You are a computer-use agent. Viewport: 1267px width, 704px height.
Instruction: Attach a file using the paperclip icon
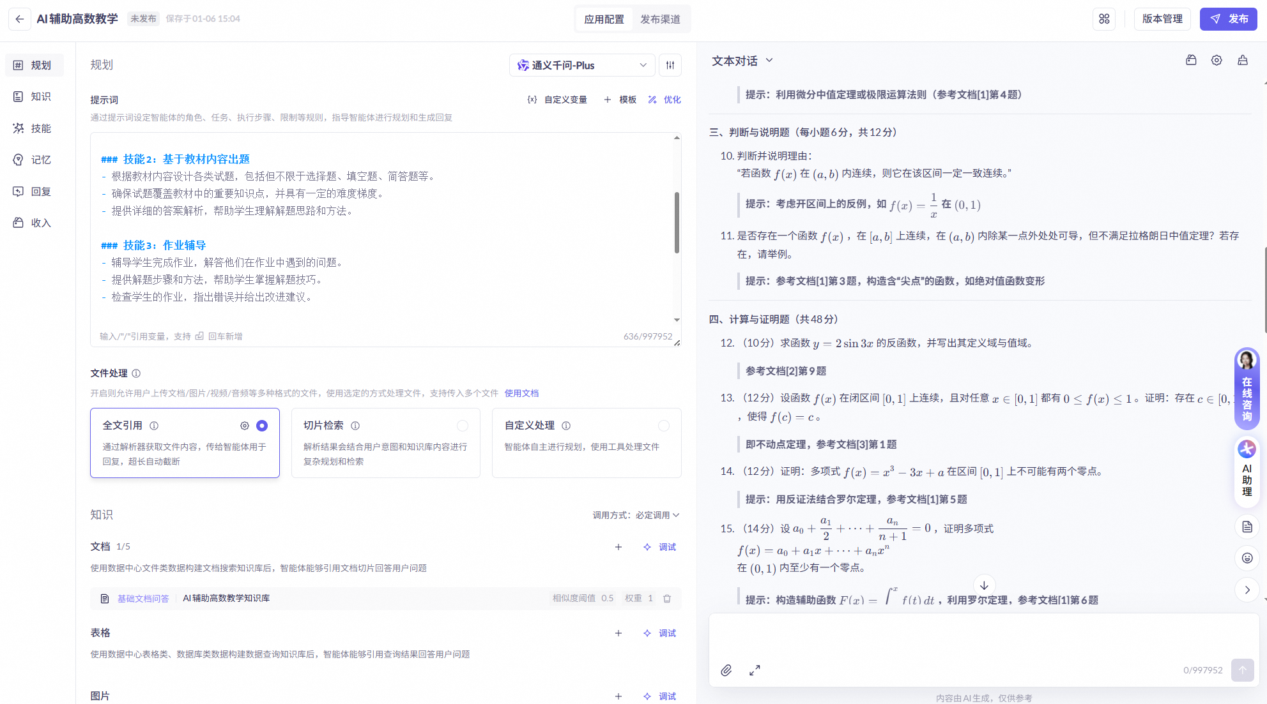coord(726,671)
